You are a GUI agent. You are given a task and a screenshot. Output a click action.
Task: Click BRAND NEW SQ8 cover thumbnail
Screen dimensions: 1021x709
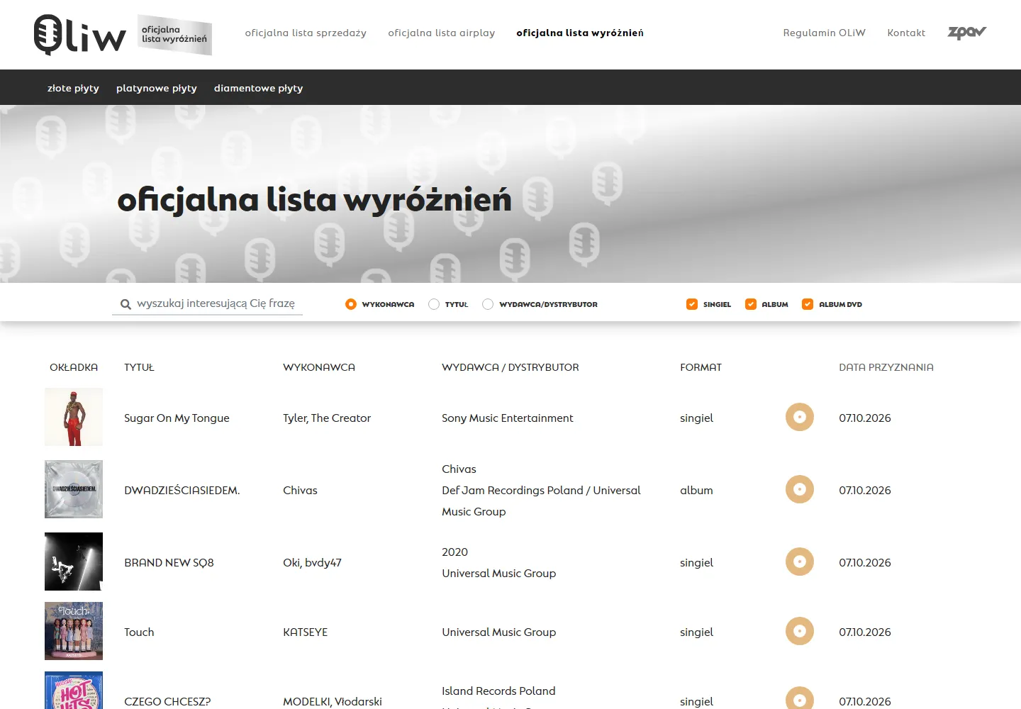pos(74,562)
